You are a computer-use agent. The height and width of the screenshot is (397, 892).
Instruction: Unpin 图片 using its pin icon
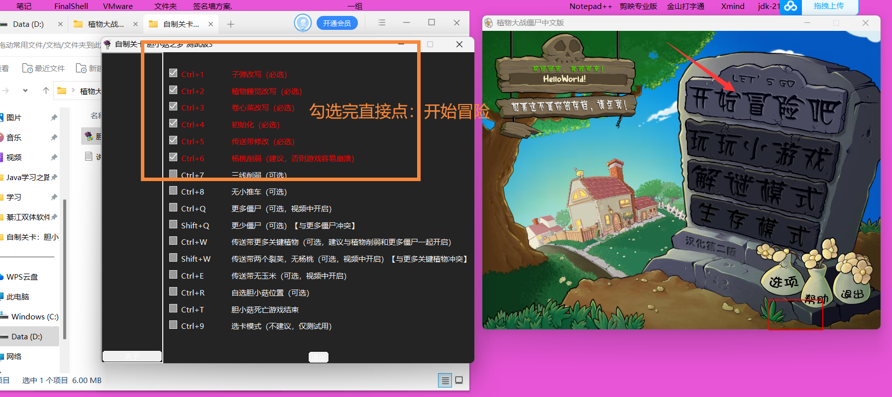pyautogui.click(x=54, y=117)
